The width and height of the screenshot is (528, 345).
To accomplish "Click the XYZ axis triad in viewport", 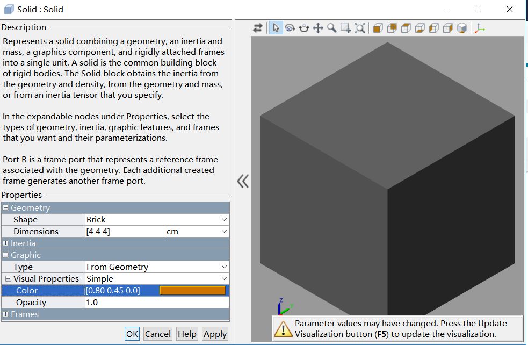I will (x=285, y=307).
